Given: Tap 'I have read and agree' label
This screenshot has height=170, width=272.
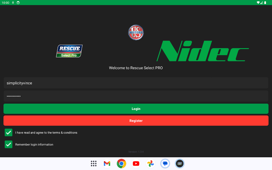Looking at the screenshot, I should point(46,133).
